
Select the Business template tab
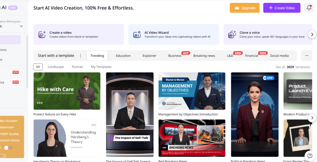[x=175, y=56]
